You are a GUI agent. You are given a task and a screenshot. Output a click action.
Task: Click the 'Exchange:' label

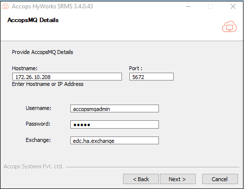[x=38, y=140]
